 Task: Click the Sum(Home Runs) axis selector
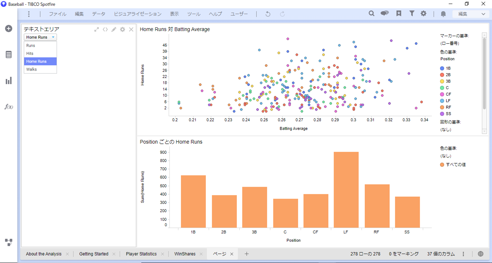(x=142, y=187)
